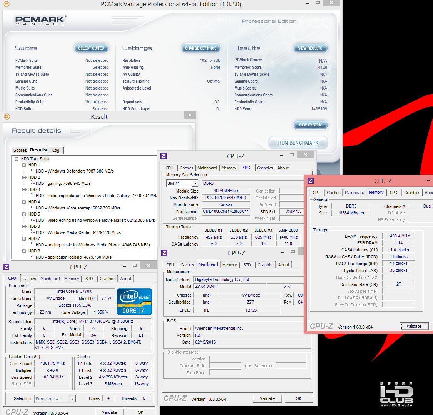Image resolution: width=433 pixels, height=415 pixels.
Task: Select HDD gaming 7098.943 MB/s row
Action: 63,183
